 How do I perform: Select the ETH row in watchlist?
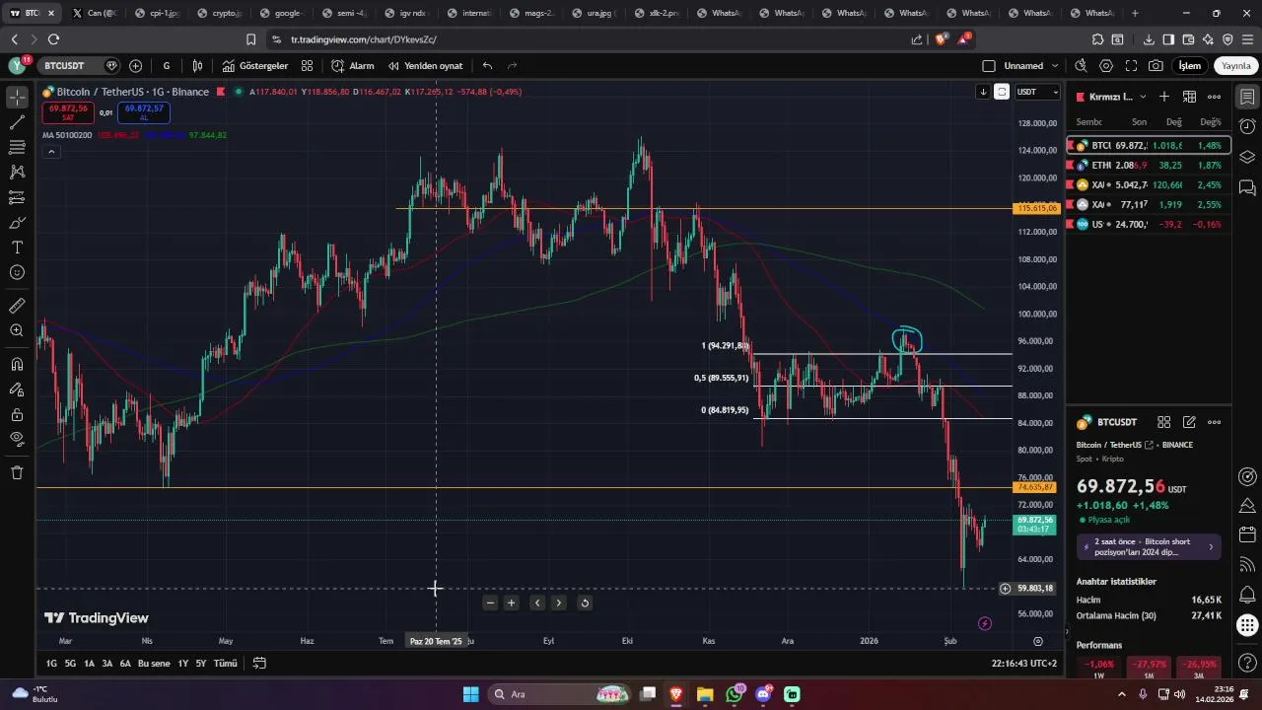pos(1149,165)
